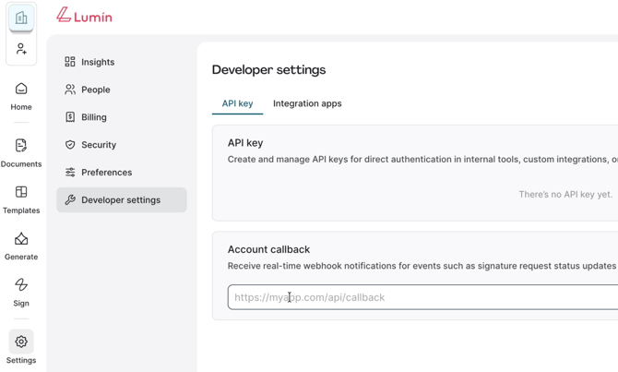Click the 'Create and manage API keys' description

[x=422, y=160]
